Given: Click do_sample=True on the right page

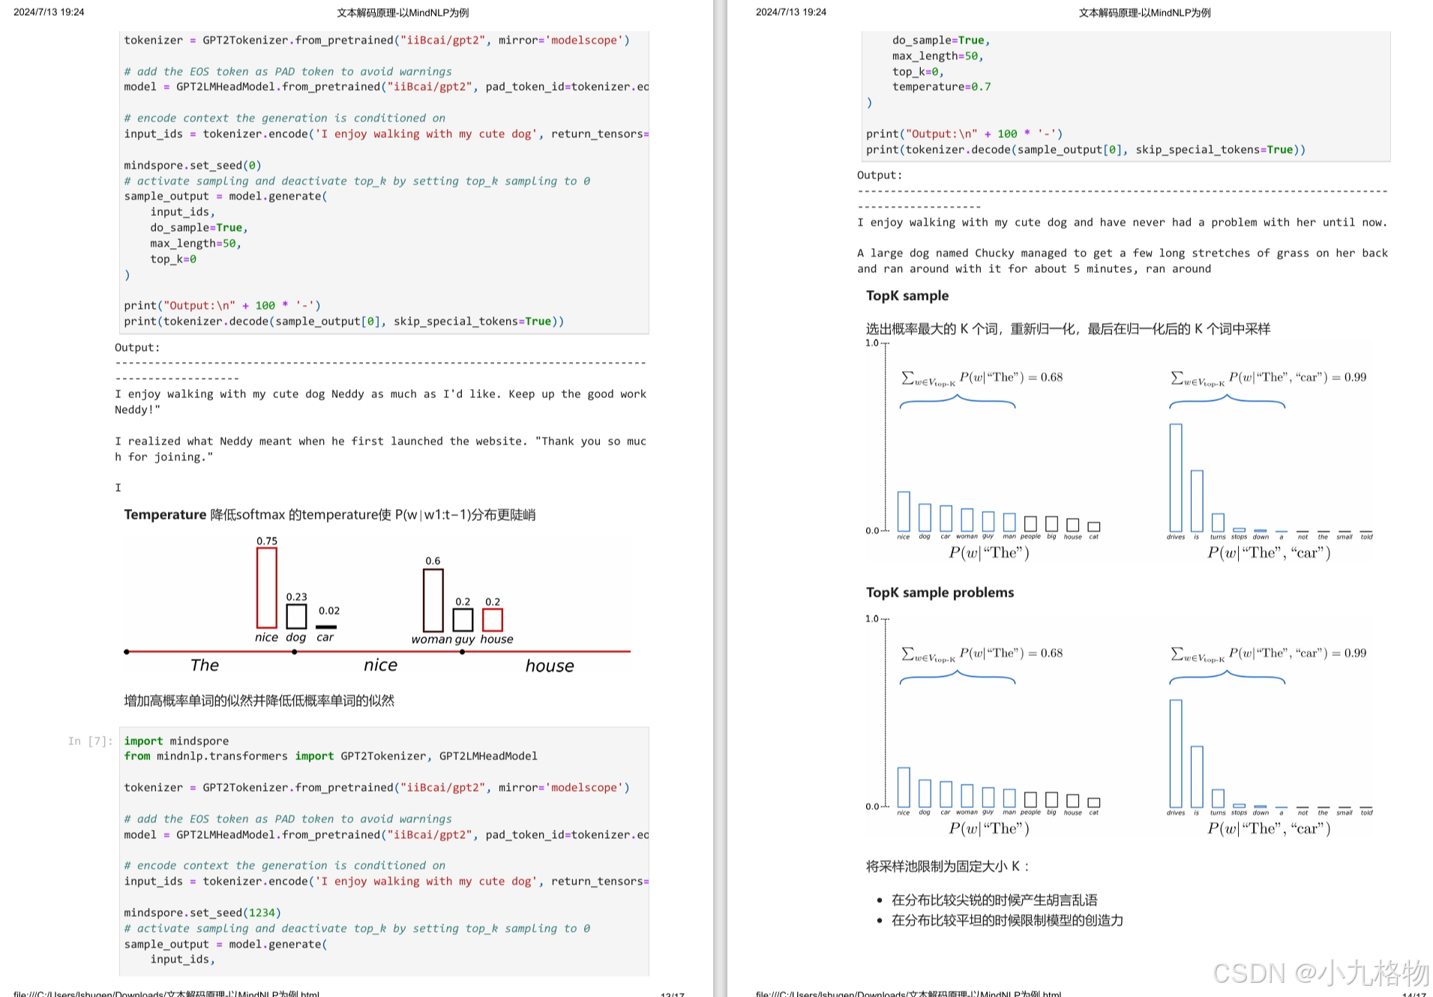Looking at the screenshot, I should click(x=941, y=40).
